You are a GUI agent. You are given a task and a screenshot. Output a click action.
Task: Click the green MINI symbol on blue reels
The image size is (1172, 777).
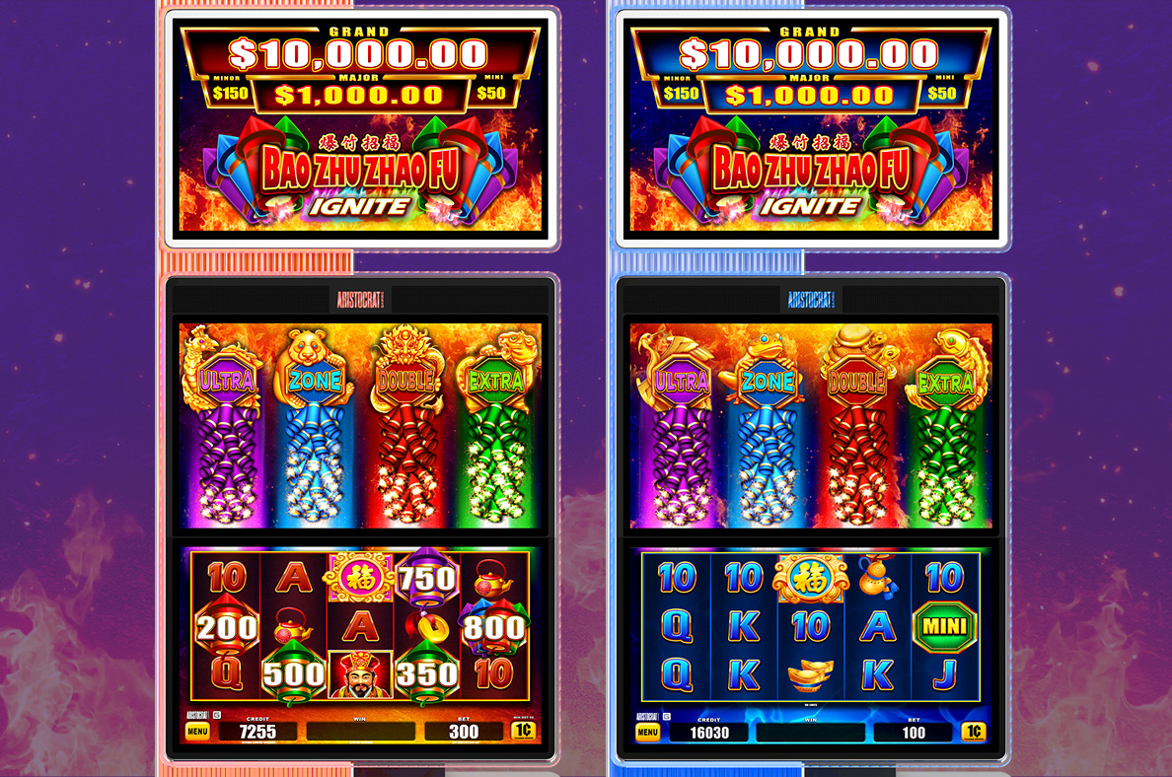(945, 626)
